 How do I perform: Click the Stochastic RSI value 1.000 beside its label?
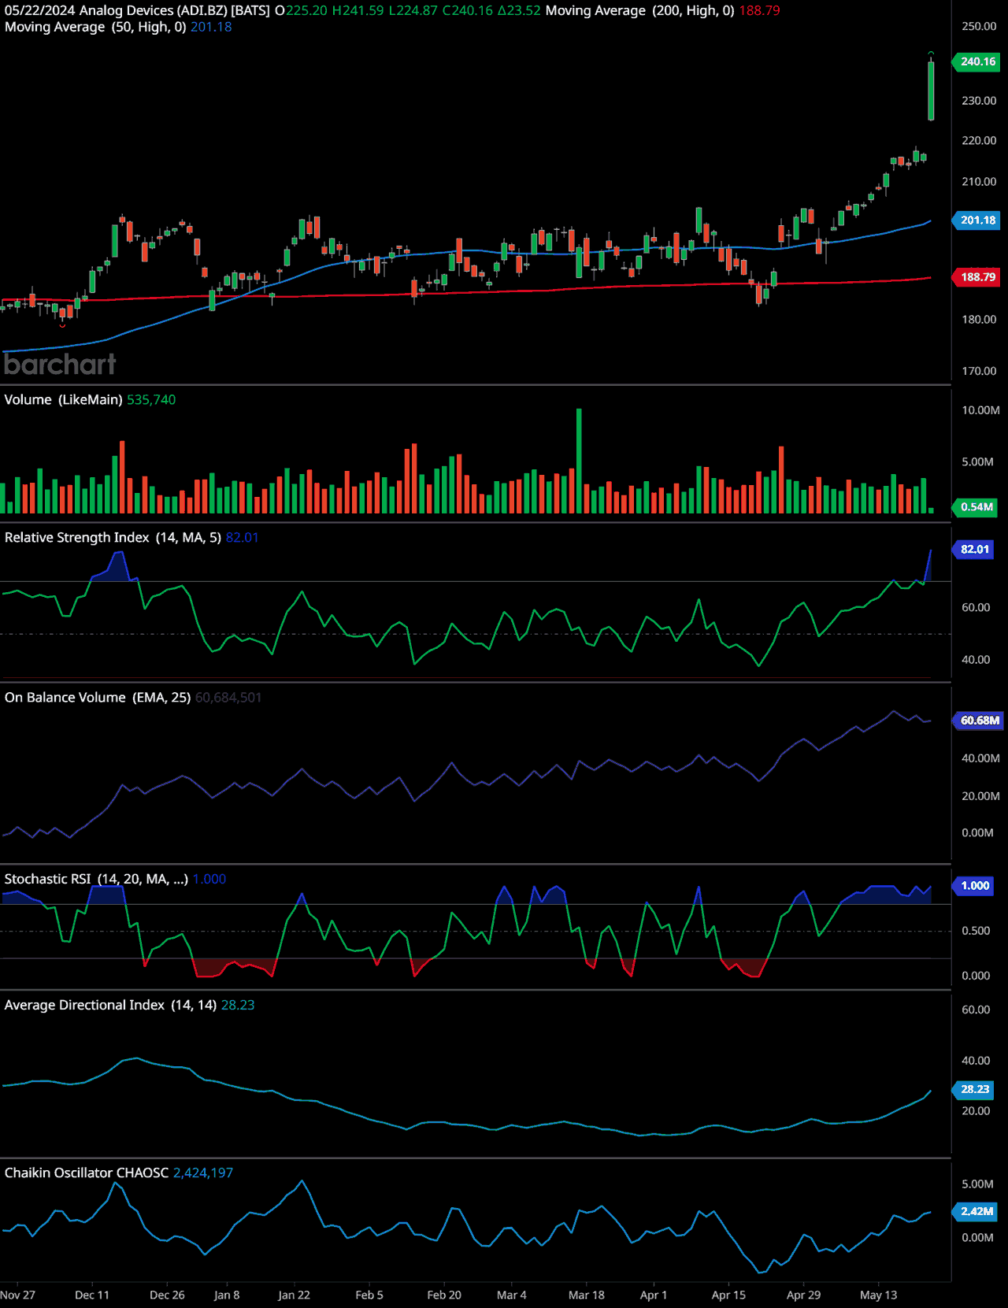209,879
